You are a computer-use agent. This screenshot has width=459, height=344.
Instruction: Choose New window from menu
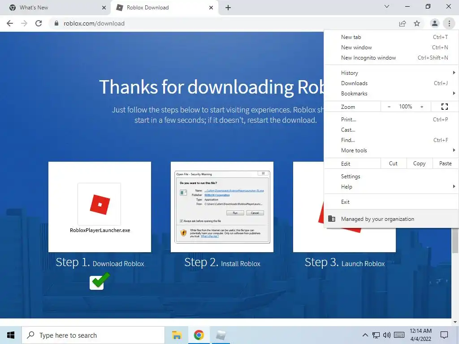coord(391,47)
